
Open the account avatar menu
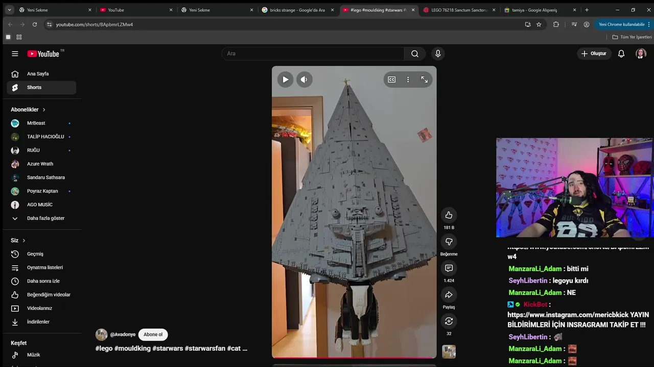tap(641, 54)
